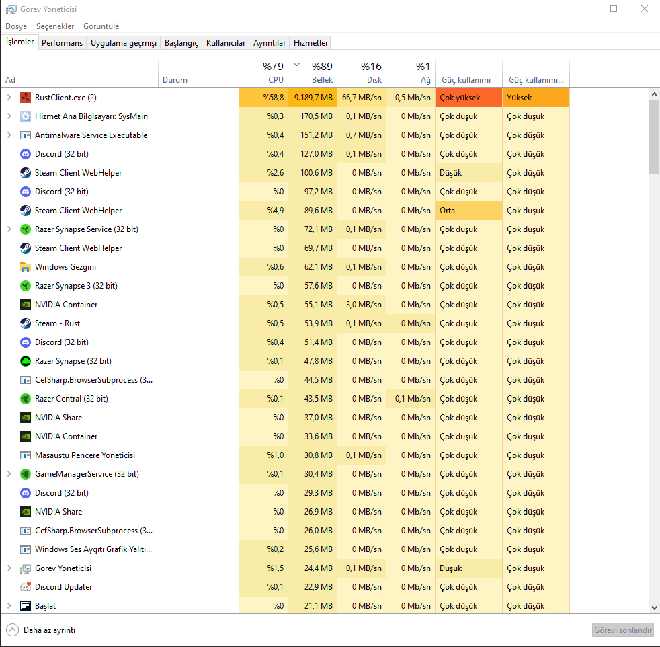Click the sort arrow above Bellek column
Viewport: 660px width, 647px height.
(297, 65)
